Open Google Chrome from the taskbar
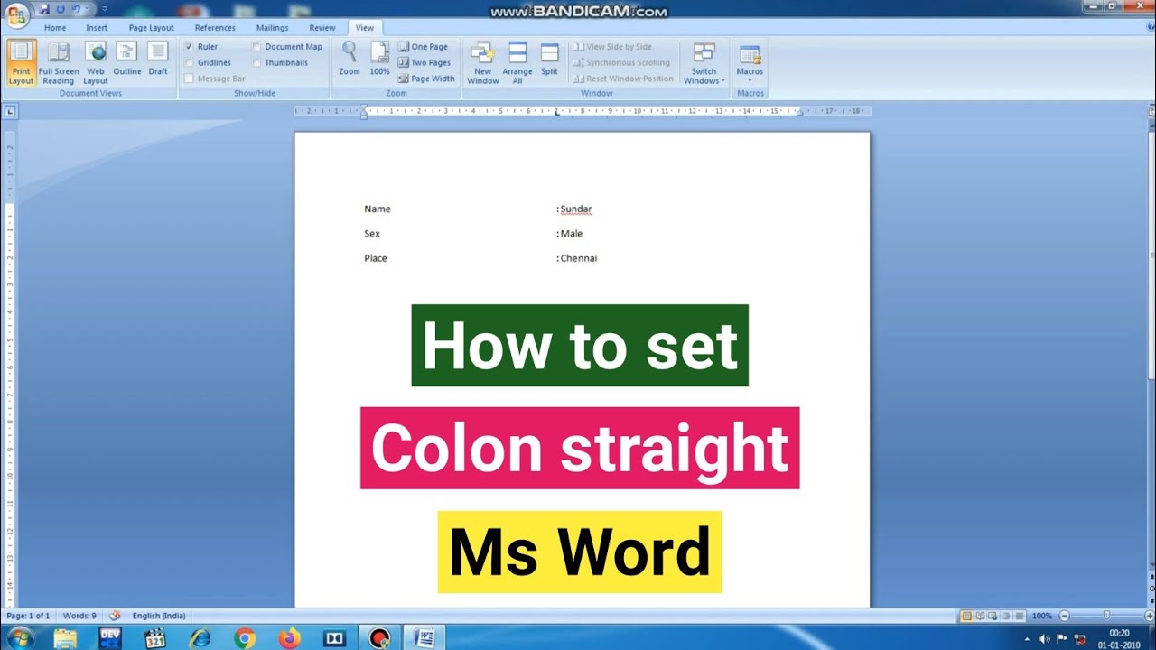This screenshot has height=650, width=1156. 245,638
